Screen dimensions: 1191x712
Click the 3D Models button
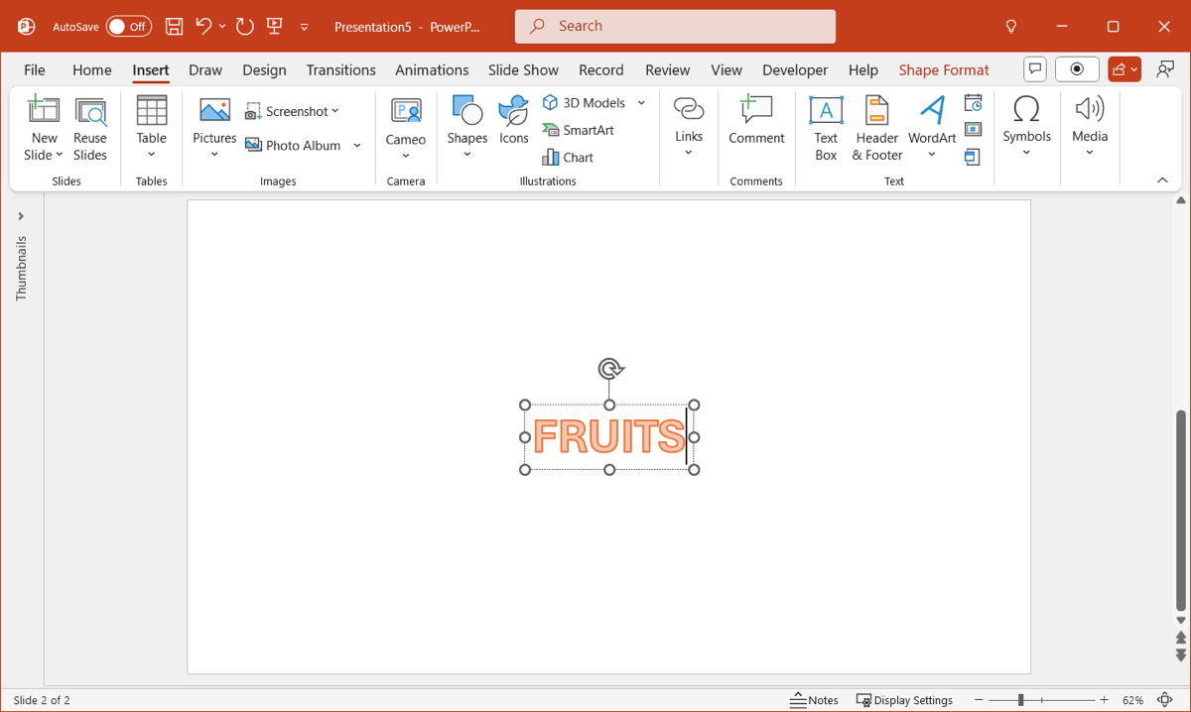pyautogui.click(x=585, y=102)
